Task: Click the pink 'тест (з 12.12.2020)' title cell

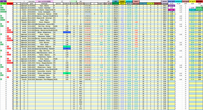Action: [x=44, y=1]
